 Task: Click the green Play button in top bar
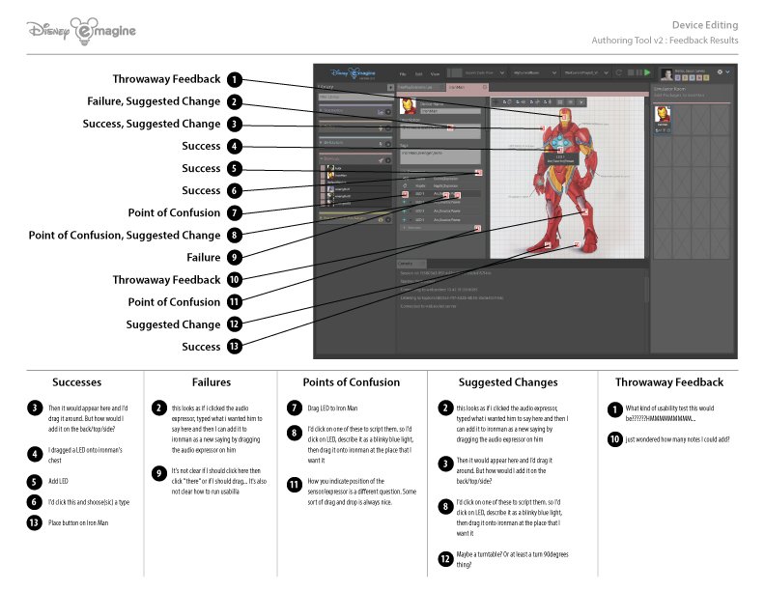[x=647, y=72]
